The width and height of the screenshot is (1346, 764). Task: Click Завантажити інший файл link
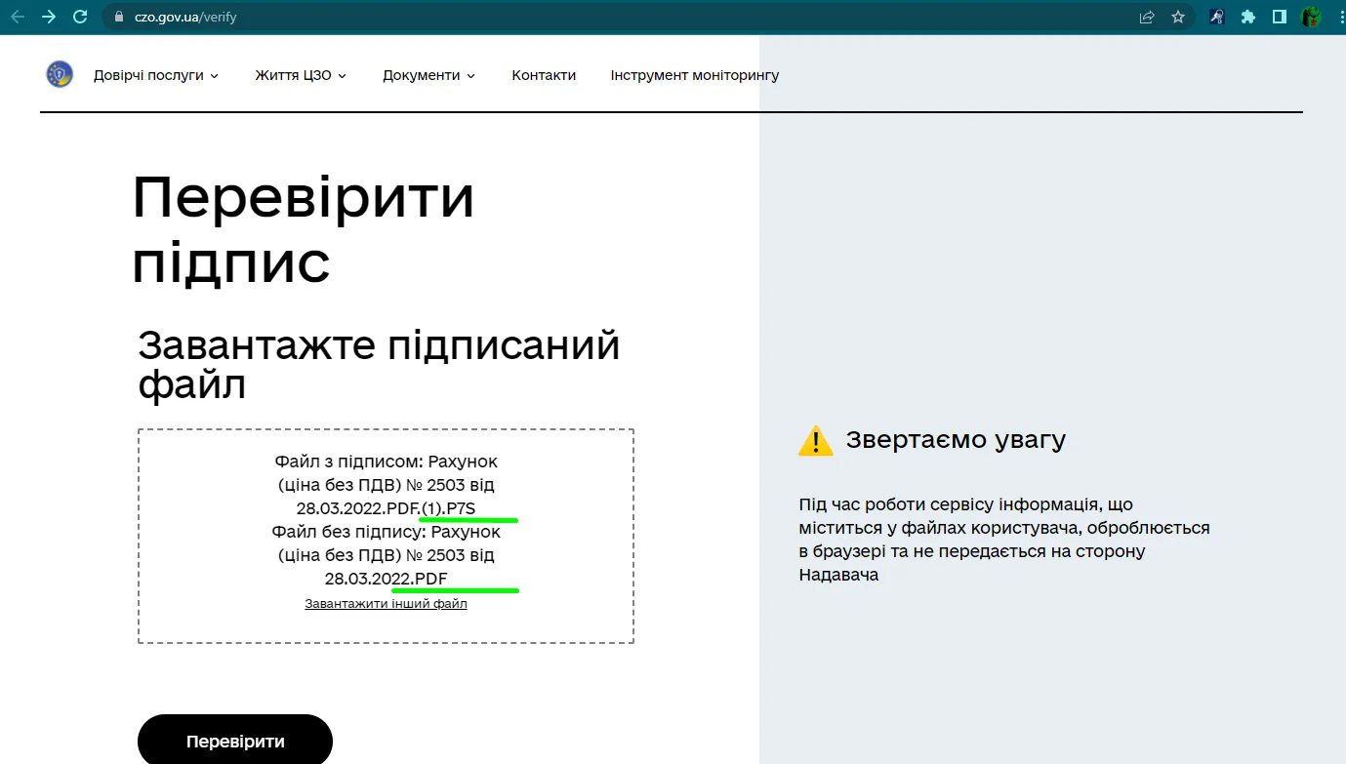[386, 604]
